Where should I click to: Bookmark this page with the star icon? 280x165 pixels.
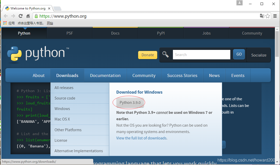tap(267, 16)
